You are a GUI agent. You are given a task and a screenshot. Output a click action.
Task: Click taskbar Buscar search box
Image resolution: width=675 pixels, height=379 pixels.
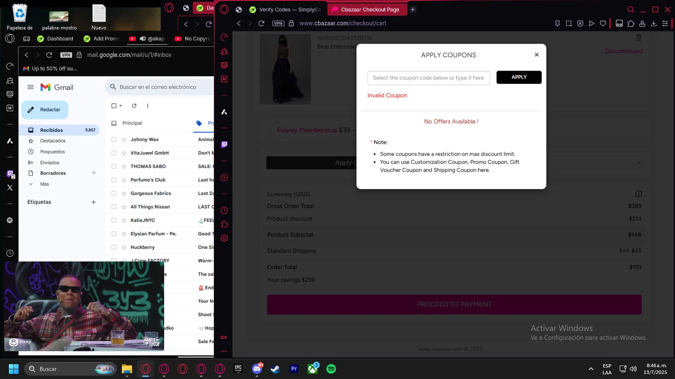click(x=71, y=369)
